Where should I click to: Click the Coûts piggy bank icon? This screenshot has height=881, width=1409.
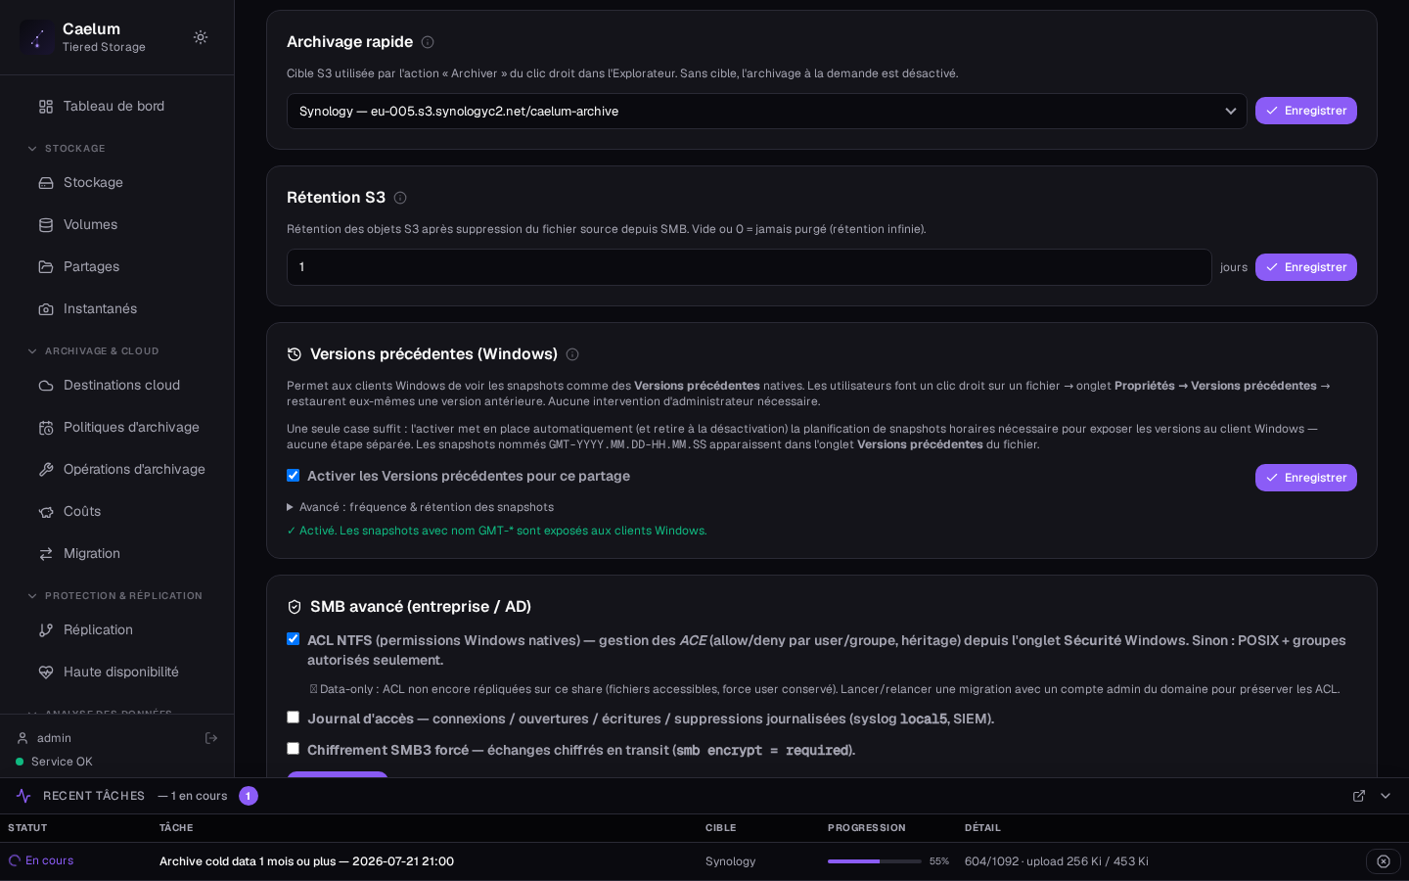tap(46, 512)
